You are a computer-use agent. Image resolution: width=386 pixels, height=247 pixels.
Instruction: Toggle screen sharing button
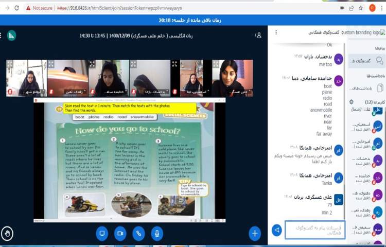(x=102, y=233)
